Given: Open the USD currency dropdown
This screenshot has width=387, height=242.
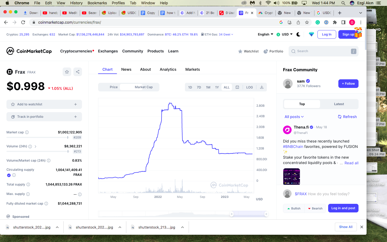Looking at the screenshot, I should pos(285,34).
